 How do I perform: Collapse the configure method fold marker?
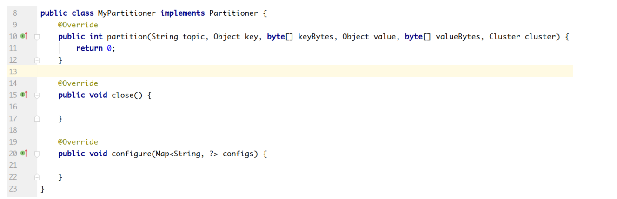37,154
